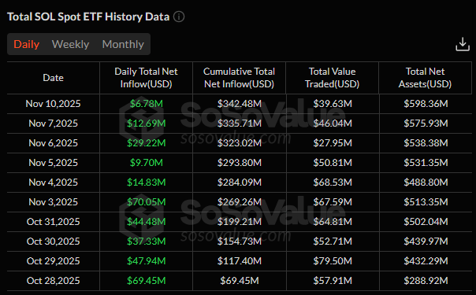Image resolution: width=476 pixels, height=295 pixels.
Task: Click the $513.35M net assets value
Action: (426, 202)
